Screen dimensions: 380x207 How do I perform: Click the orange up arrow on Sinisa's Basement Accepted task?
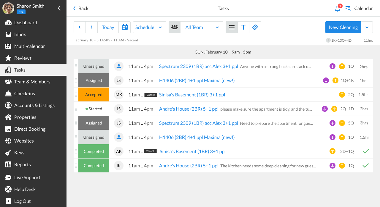tap(342, 94)
